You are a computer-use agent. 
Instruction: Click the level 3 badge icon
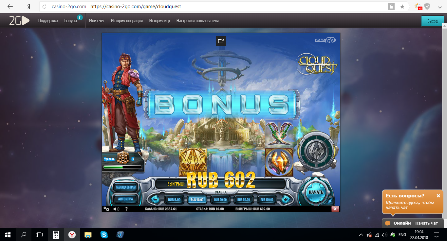(x=123, y=158)
